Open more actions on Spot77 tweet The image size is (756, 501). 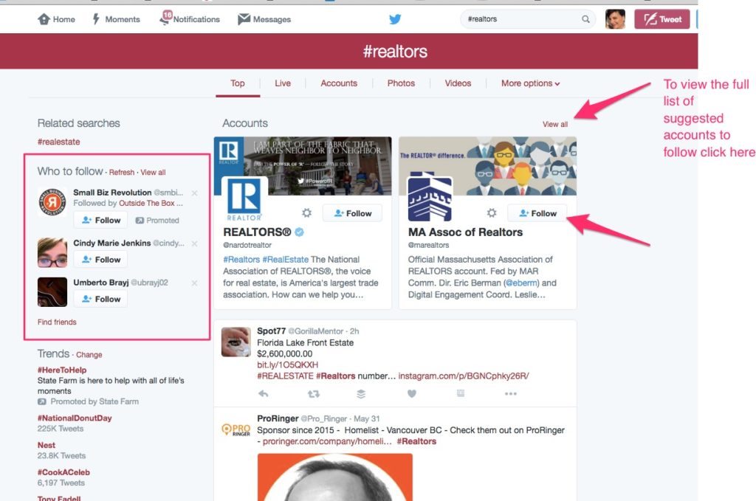pos(511,393)
